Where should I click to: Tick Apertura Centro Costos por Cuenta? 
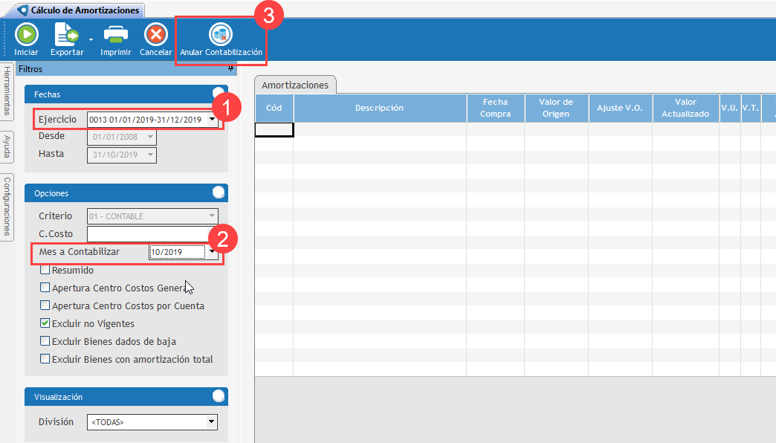coord(45,305)
